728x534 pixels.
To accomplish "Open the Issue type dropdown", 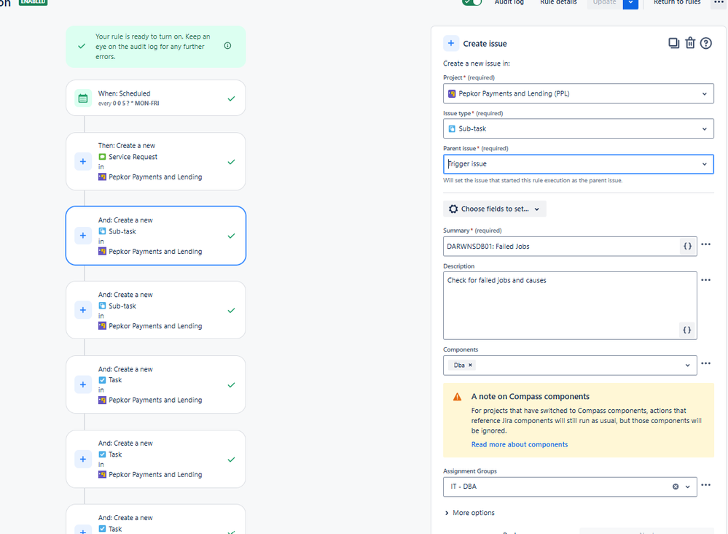I will point(579,128).
